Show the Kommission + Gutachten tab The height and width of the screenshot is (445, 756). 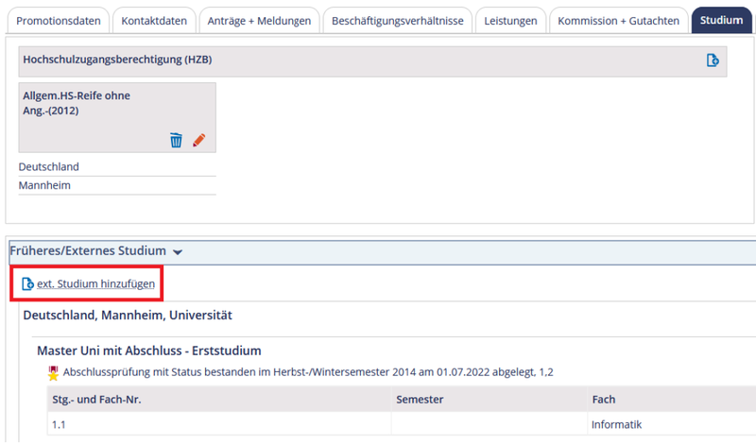point(618,21)
